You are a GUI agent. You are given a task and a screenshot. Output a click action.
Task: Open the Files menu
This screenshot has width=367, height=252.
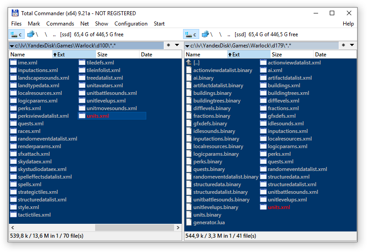click(x=16, y=24)
